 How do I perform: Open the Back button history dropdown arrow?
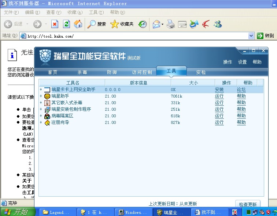point(27,24)
